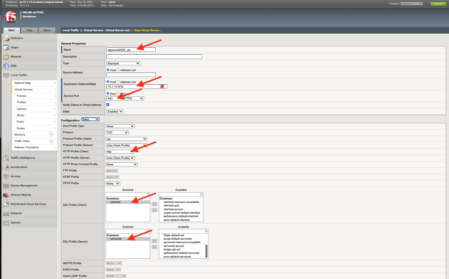449x279 pixels.
Task: Open Distributed Cloud Services icon
Action: 6,204
